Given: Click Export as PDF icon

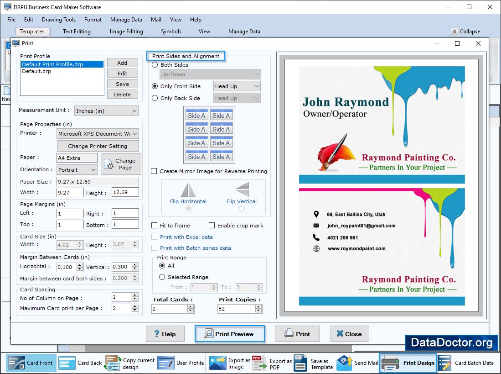Looking at the screenshot, I should pos(259,363).
